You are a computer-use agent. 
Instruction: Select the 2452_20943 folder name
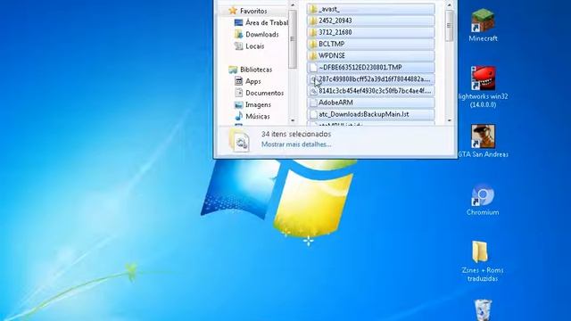(x=335, y=21)
